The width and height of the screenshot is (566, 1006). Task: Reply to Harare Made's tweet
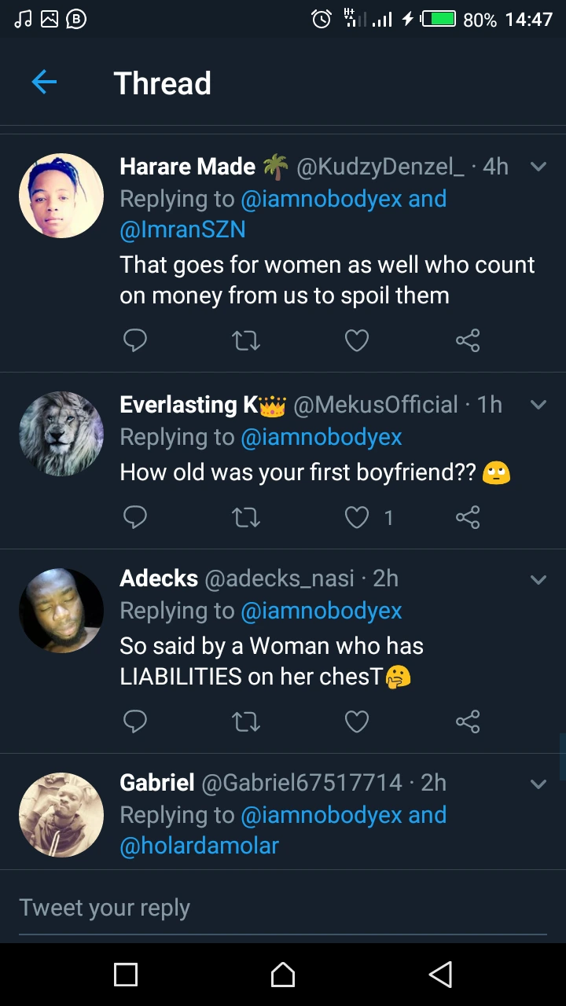tap(135, 340)
